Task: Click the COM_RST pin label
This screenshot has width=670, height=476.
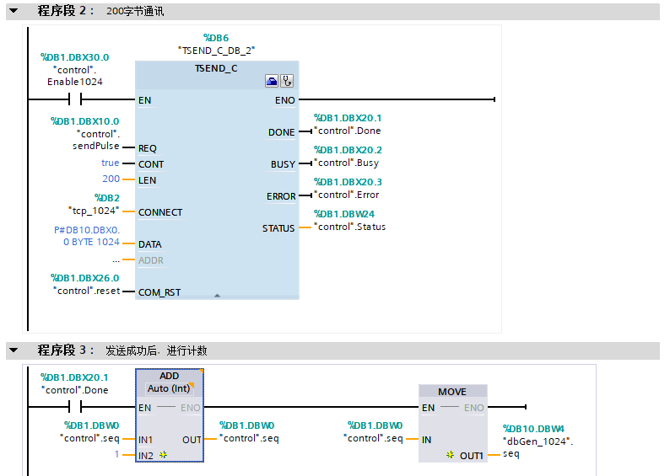Action: (159, 292)
